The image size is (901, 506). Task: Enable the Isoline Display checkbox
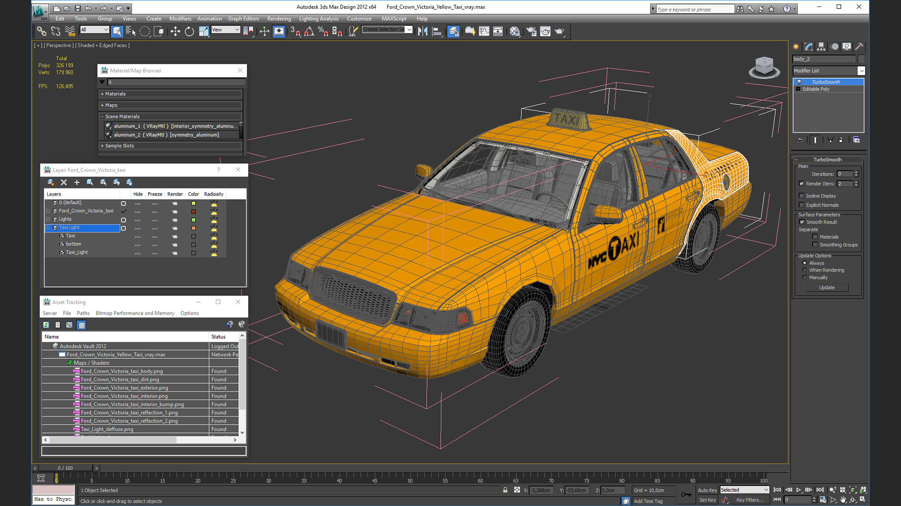point(802,196)
